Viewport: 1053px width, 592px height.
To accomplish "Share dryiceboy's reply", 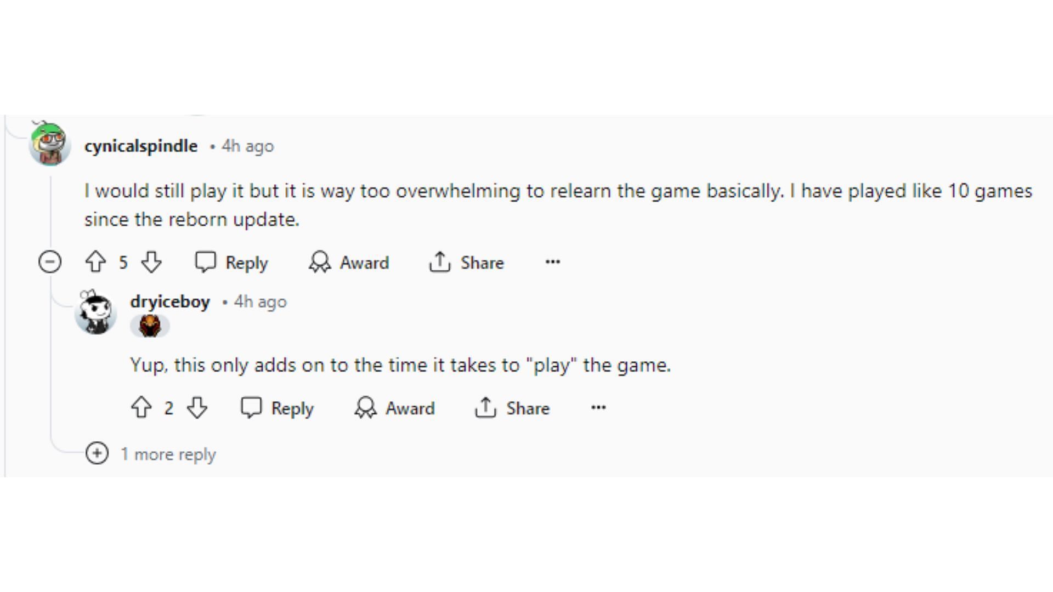I will coord(512,408).
